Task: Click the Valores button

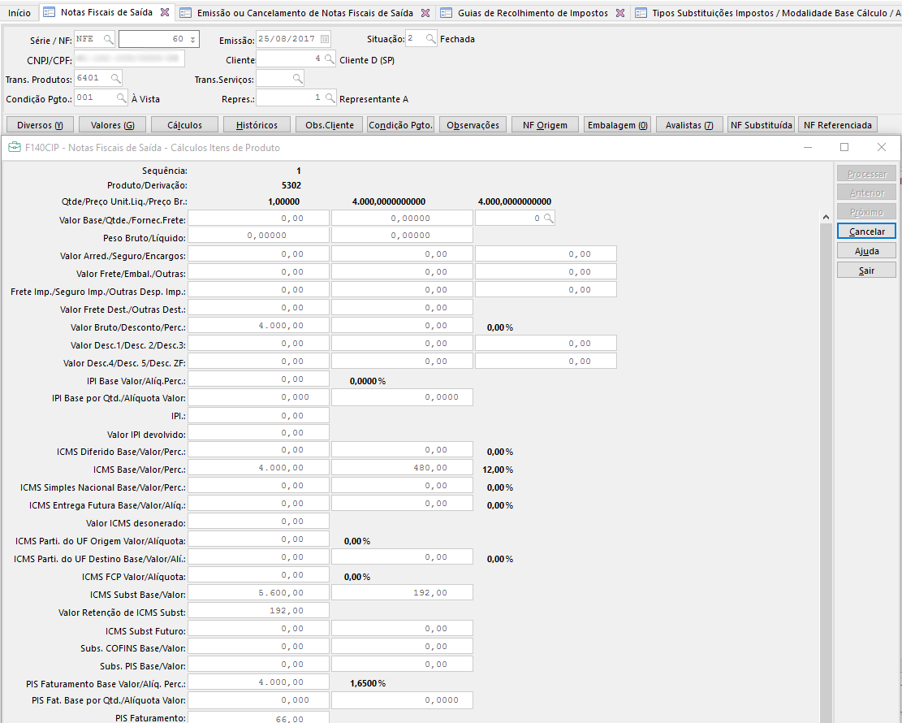Action: point(113,125)
